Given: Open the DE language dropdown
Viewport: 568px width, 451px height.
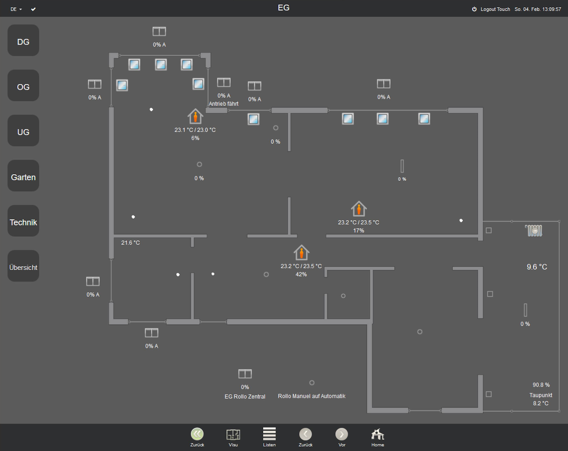Looking at the screenshot, I should pos(15,9).
